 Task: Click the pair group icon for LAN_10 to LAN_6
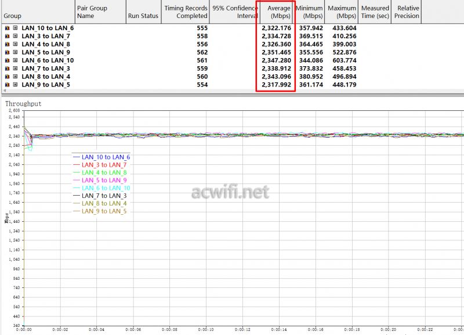click(6, 27)
